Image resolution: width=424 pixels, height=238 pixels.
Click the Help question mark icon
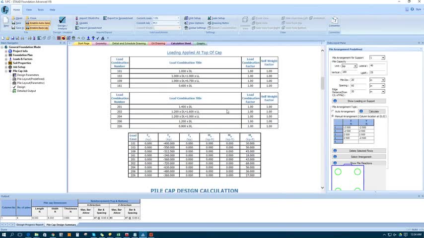[x=412, y=9]
